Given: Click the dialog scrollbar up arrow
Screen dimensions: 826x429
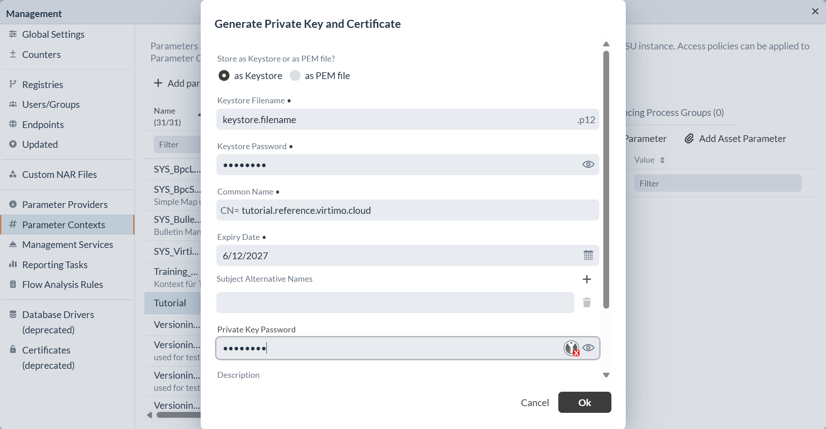Looking at the screenshot, I should [606, 44].
